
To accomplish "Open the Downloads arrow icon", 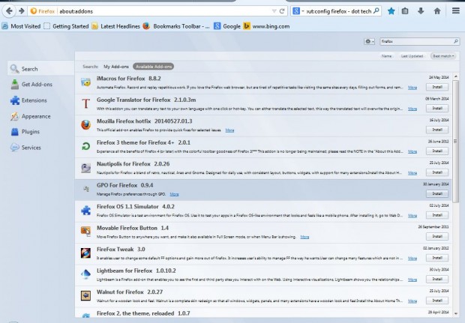I will (x=421, y=11).
